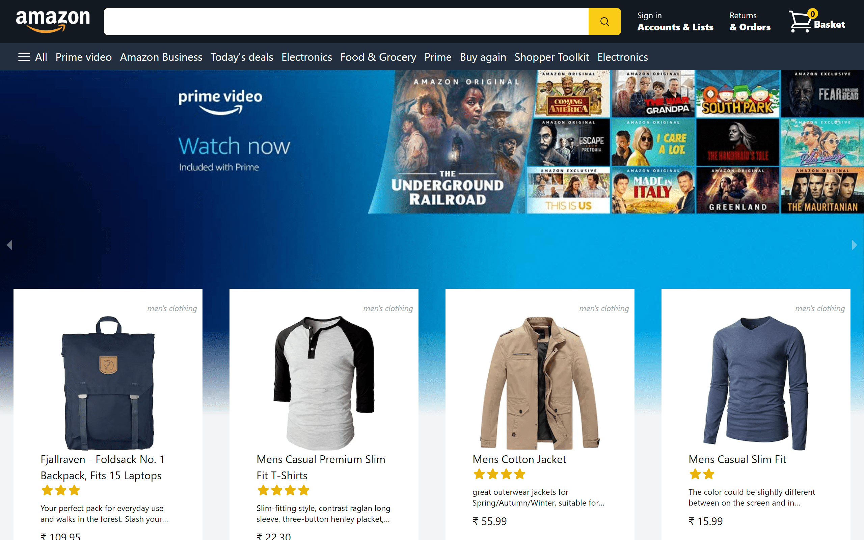Click the Fjallraven backpack product image
Screen dimensions: 864x540
pos(108,383)
